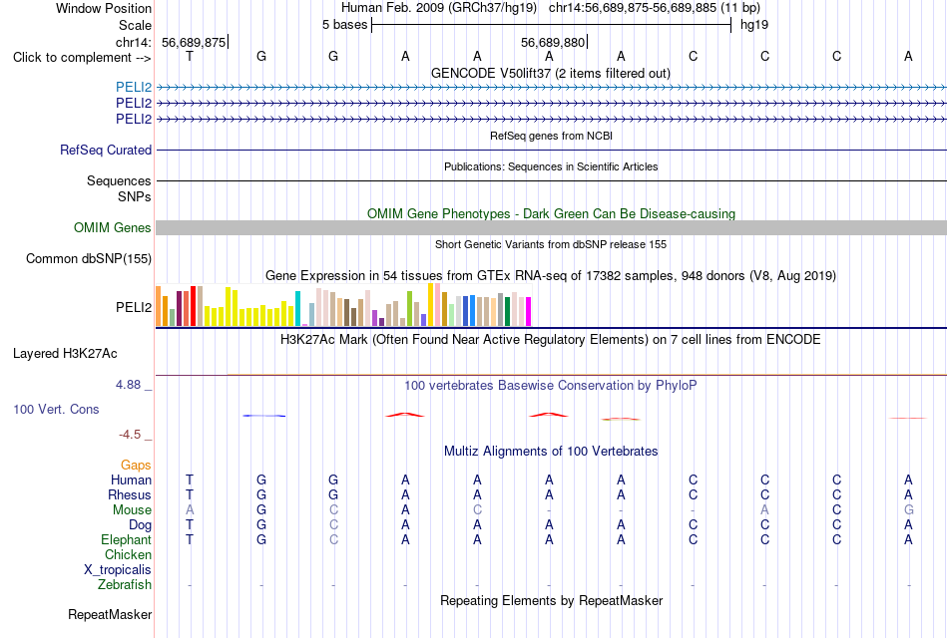The image size is (948, 638).
Task: Click the blue PhyloP conservation mark
Action: coord(264,416)
